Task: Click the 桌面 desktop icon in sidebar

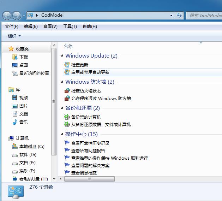Action: pyautogui.click(x=15, y=65)
